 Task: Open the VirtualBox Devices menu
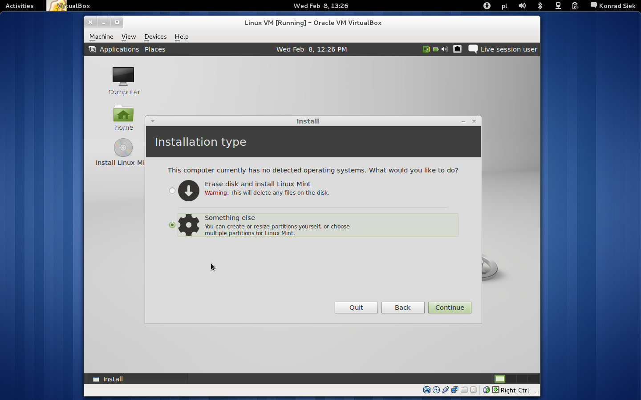pyautogui.click(x=155, y=36)
